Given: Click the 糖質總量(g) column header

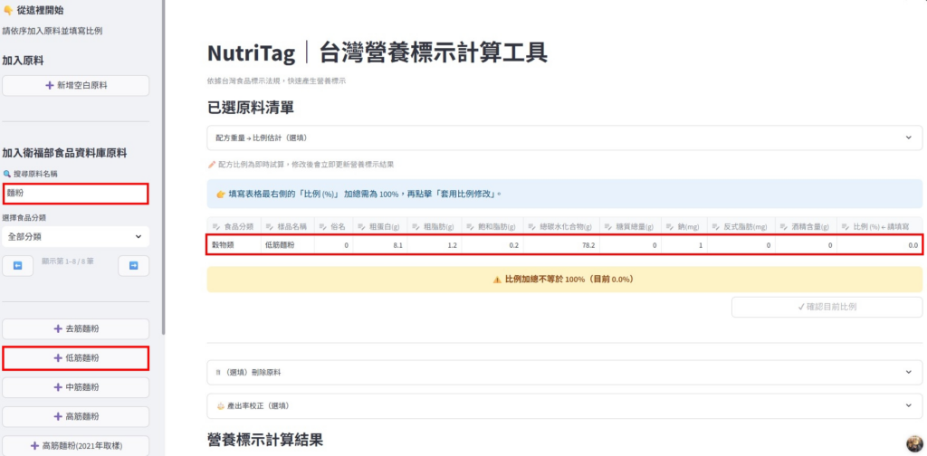Looking at the screenshot, I should point(630,226).
